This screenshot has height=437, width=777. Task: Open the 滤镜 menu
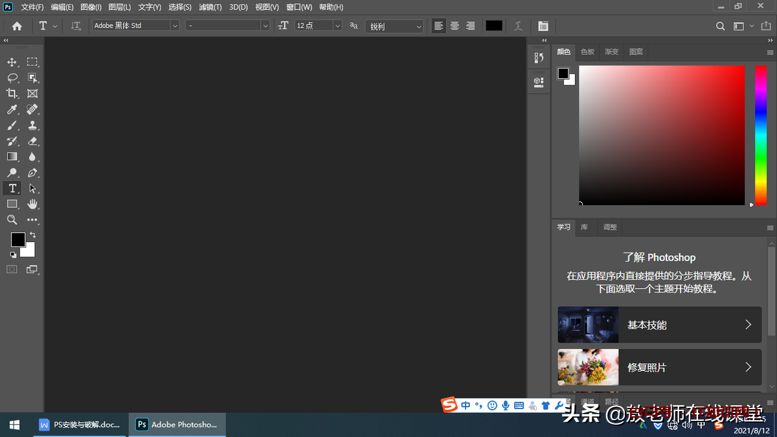208,7
